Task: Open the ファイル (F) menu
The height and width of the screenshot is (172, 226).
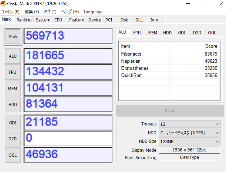Action: (x=10, y=12)
